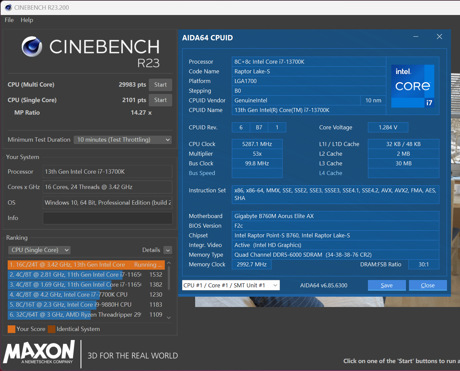Open Minimum Test Duration dropdown
The width and height of the screenshot is (460, 371).
tap(123, 140)
